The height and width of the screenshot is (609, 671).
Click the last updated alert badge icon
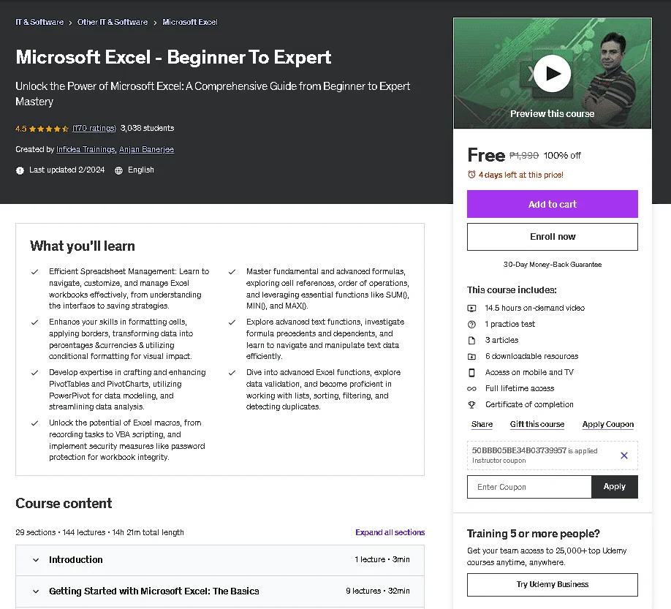(x=20, y=170)
